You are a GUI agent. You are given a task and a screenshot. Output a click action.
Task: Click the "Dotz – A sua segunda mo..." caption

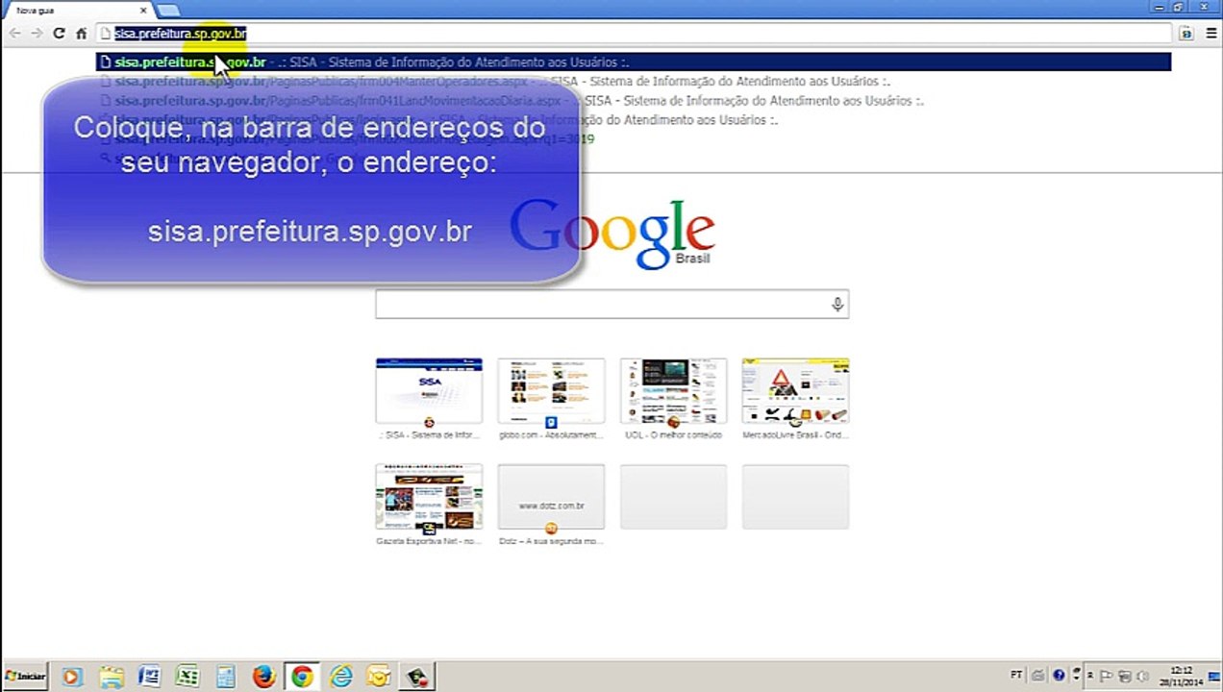(551, 541)
